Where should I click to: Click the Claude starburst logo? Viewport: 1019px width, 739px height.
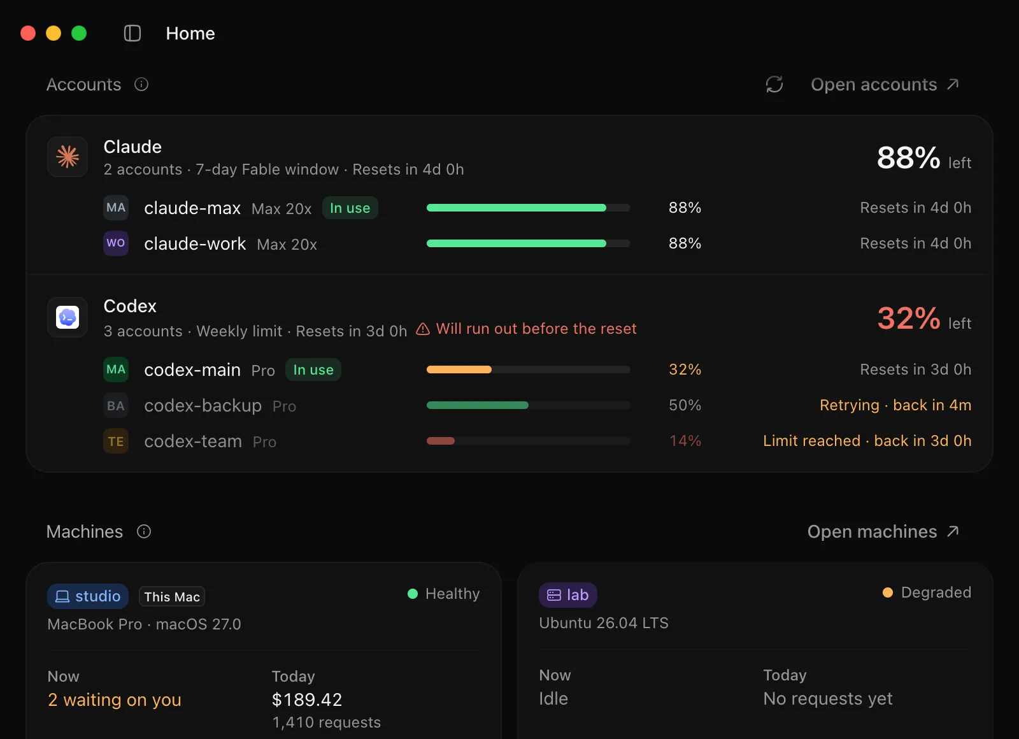click(68, 157)
